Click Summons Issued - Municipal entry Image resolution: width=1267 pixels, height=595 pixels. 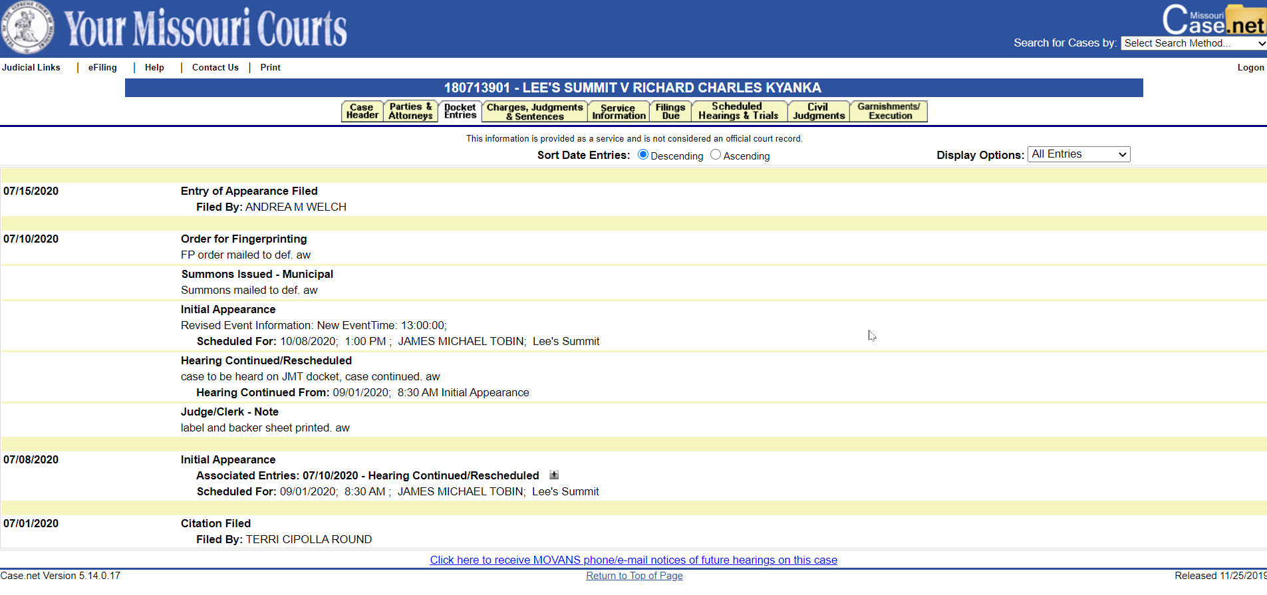point(257,274)
